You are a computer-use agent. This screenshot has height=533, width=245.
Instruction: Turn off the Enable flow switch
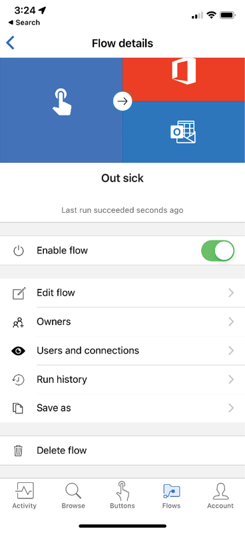[218, 251]
